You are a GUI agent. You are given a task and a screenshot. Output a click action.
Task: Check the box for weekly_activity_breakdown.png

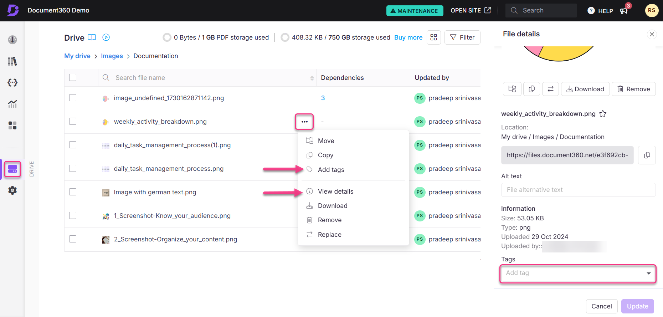tap(73, 121)
